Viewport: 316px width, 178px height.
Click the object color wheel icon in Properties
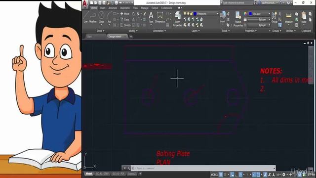click(245, 14)
